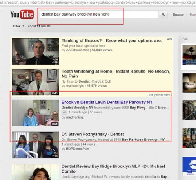Click the magnifier search button
This screenshot has width=196, height=180.
[163, 14]
